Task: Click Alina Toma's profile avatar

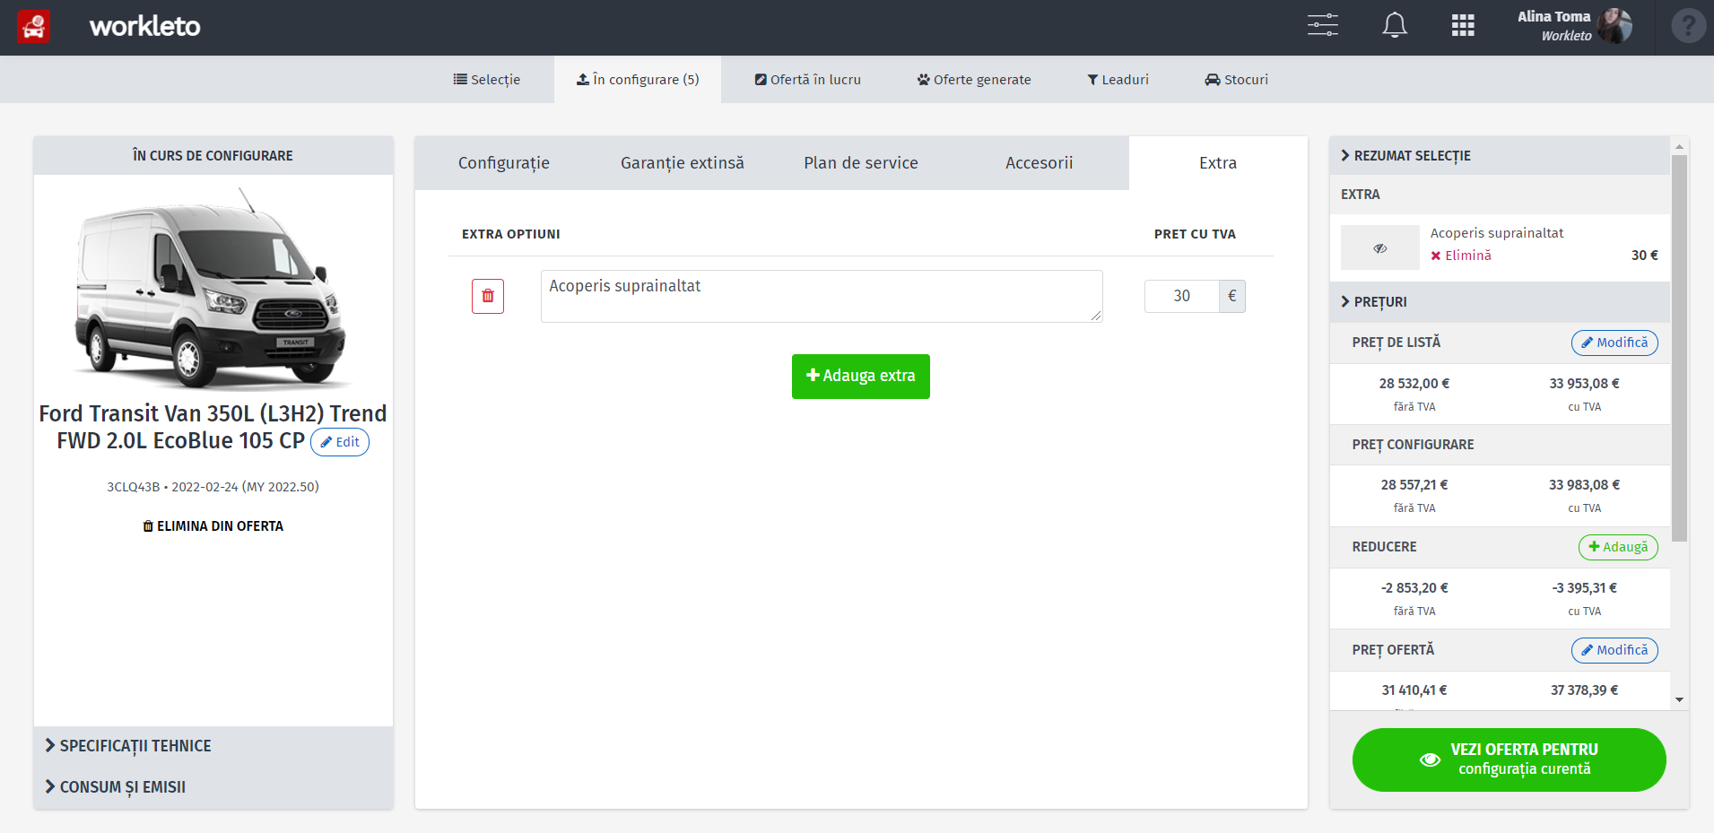Action: point(1614,26)
